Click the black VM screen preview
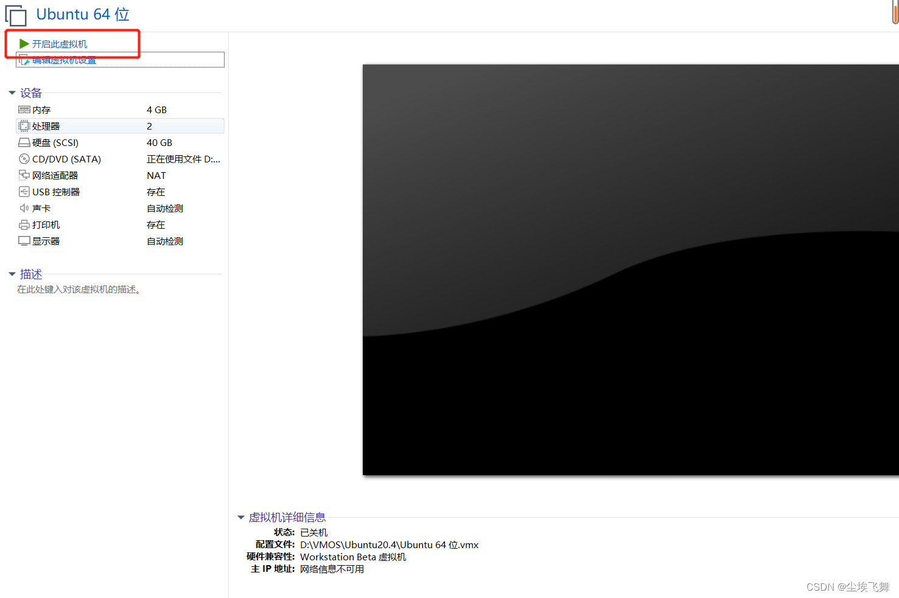Viewport: 899px width, 598px height. pos(631,269)
